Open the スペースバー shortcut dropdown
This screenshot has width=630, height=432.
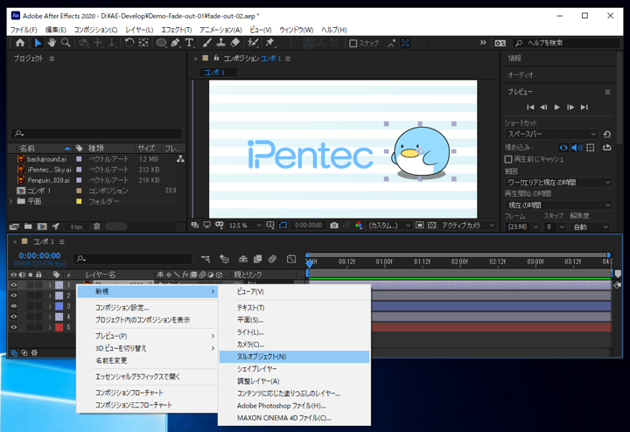[x=551, y=134]
